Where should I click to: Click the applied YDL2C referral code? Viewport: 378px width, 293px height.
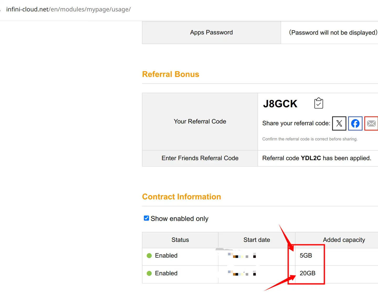[311, 158]
